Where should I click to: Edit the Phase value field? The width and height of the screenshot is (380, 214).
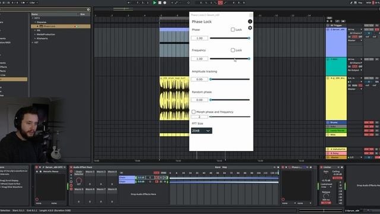click(199, 38)
